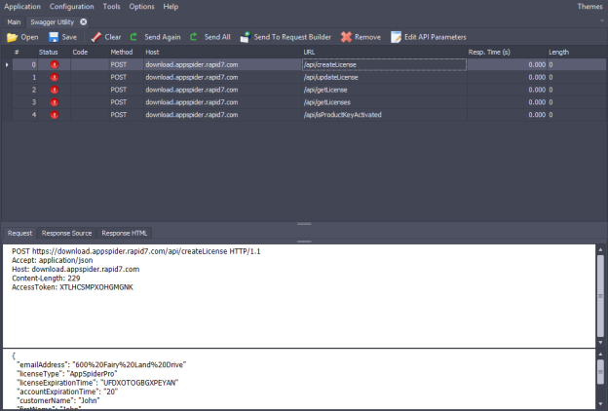Image resolution: width=608 pixels, height=411 pixels.
Task: Click the /api/createLicense URL cell
Action: [383, 64]
